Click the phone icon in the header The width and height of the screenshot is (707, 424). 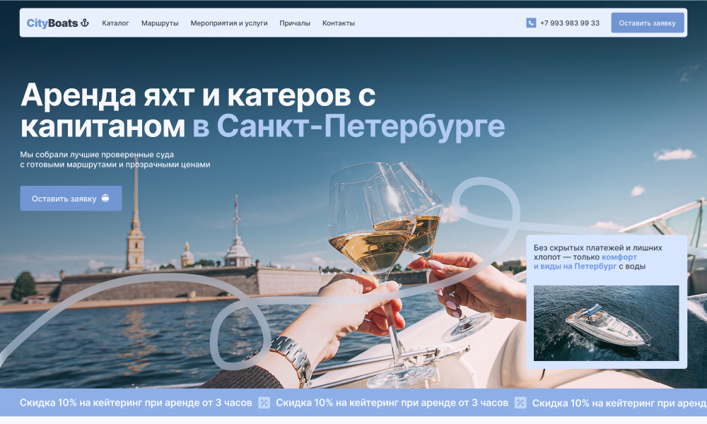[x=531, y=23]
